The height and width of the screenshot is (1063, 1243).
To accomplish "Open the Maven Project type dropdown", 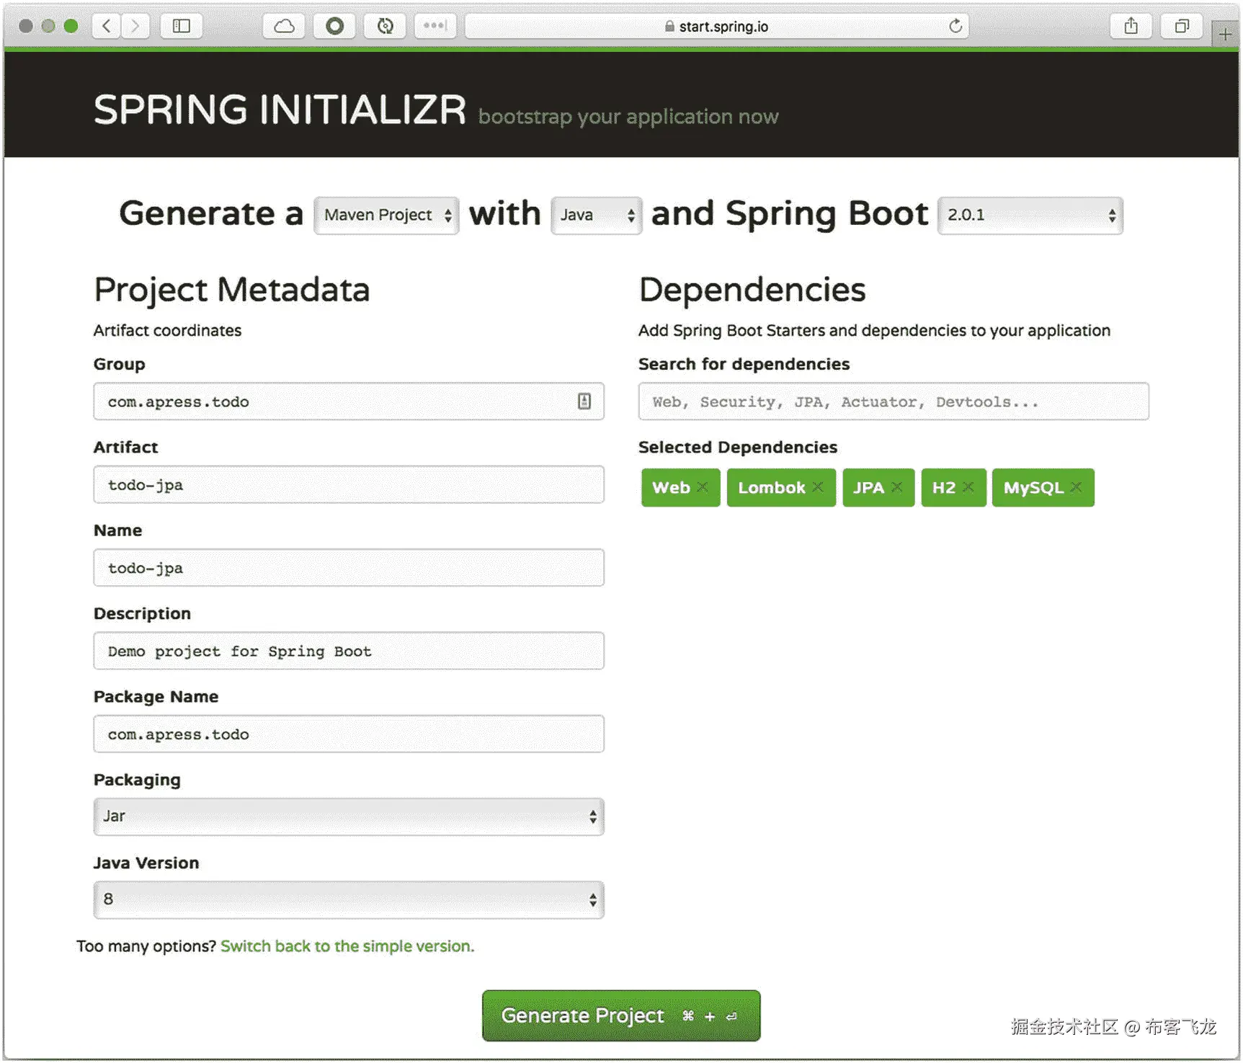I will point(386,215).
